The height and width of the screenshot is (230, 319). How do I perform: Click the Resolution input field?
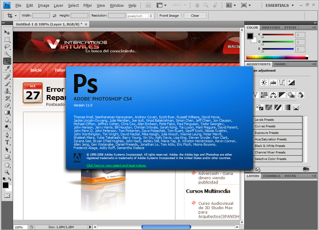(117, 16)
